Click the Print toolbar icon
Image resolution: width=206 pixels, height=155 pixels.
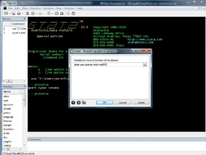coord(19,13)
